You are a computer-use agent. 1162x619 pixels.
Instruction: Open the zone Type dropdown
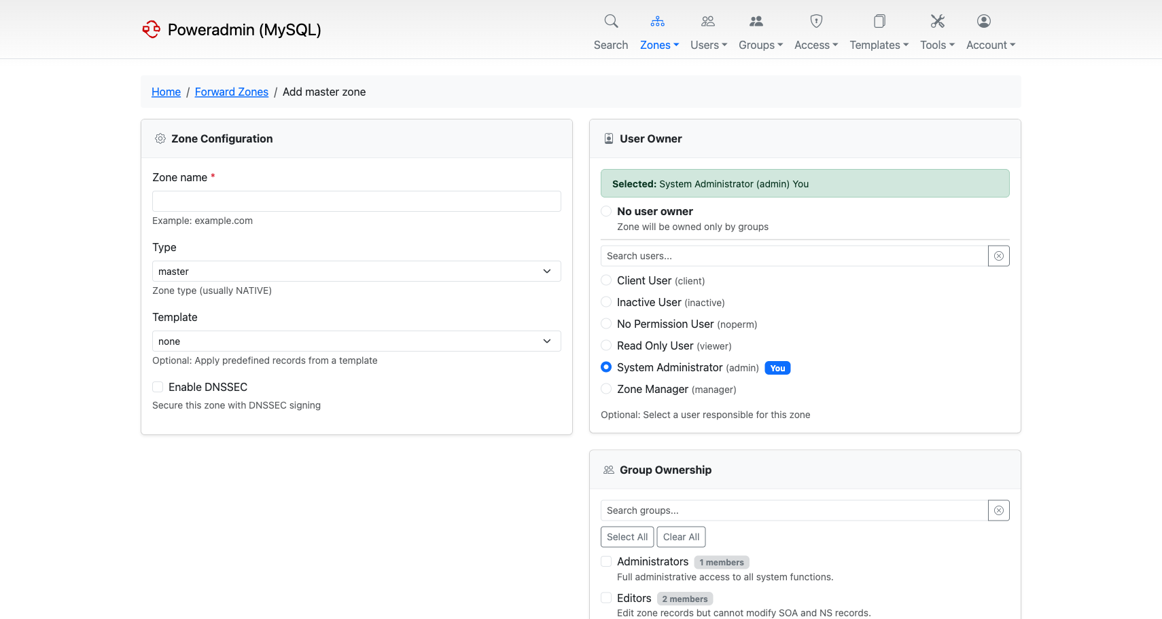pyautogui.click(x=356, y=271)
